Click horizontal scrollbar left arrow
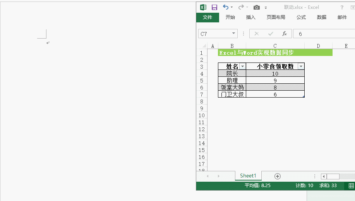 tap(324, 176)
